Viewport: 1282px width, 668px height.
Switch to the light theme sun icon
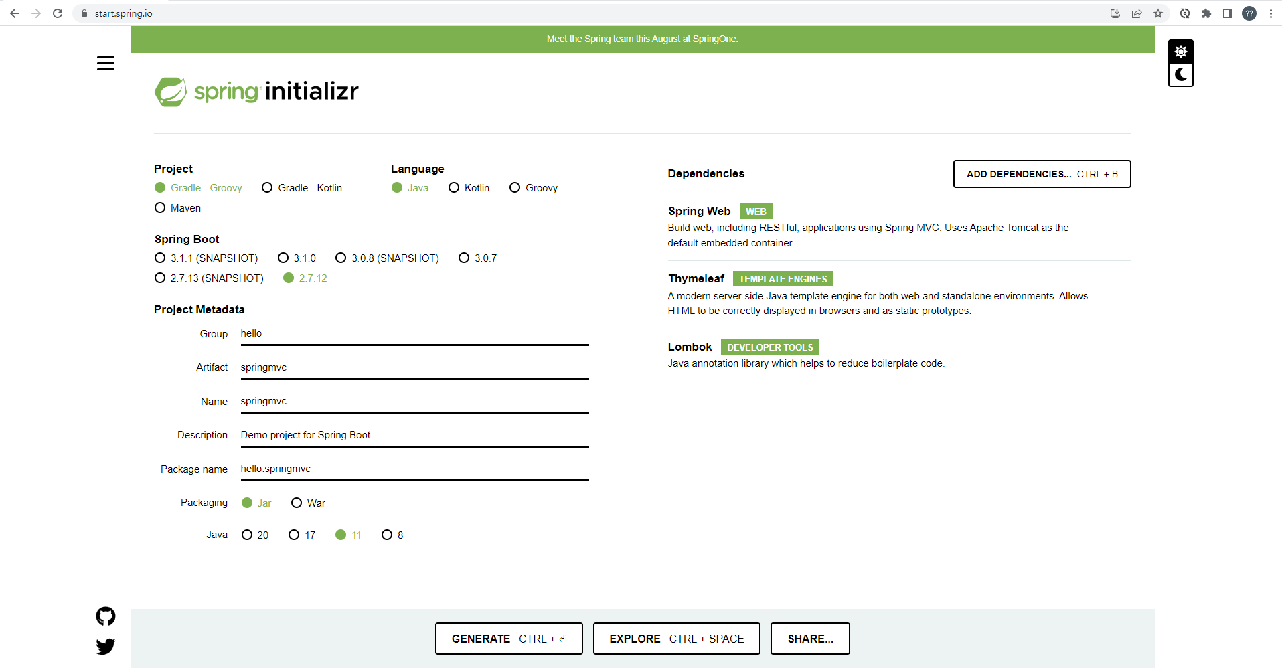1181,52
